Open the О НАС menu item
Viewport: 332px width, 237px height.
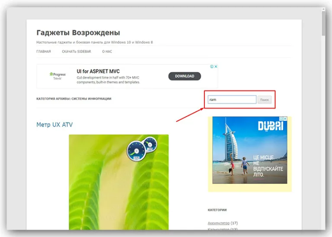pos(107,51)
